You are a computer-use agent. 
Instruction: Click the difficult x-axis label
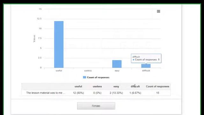146,71
